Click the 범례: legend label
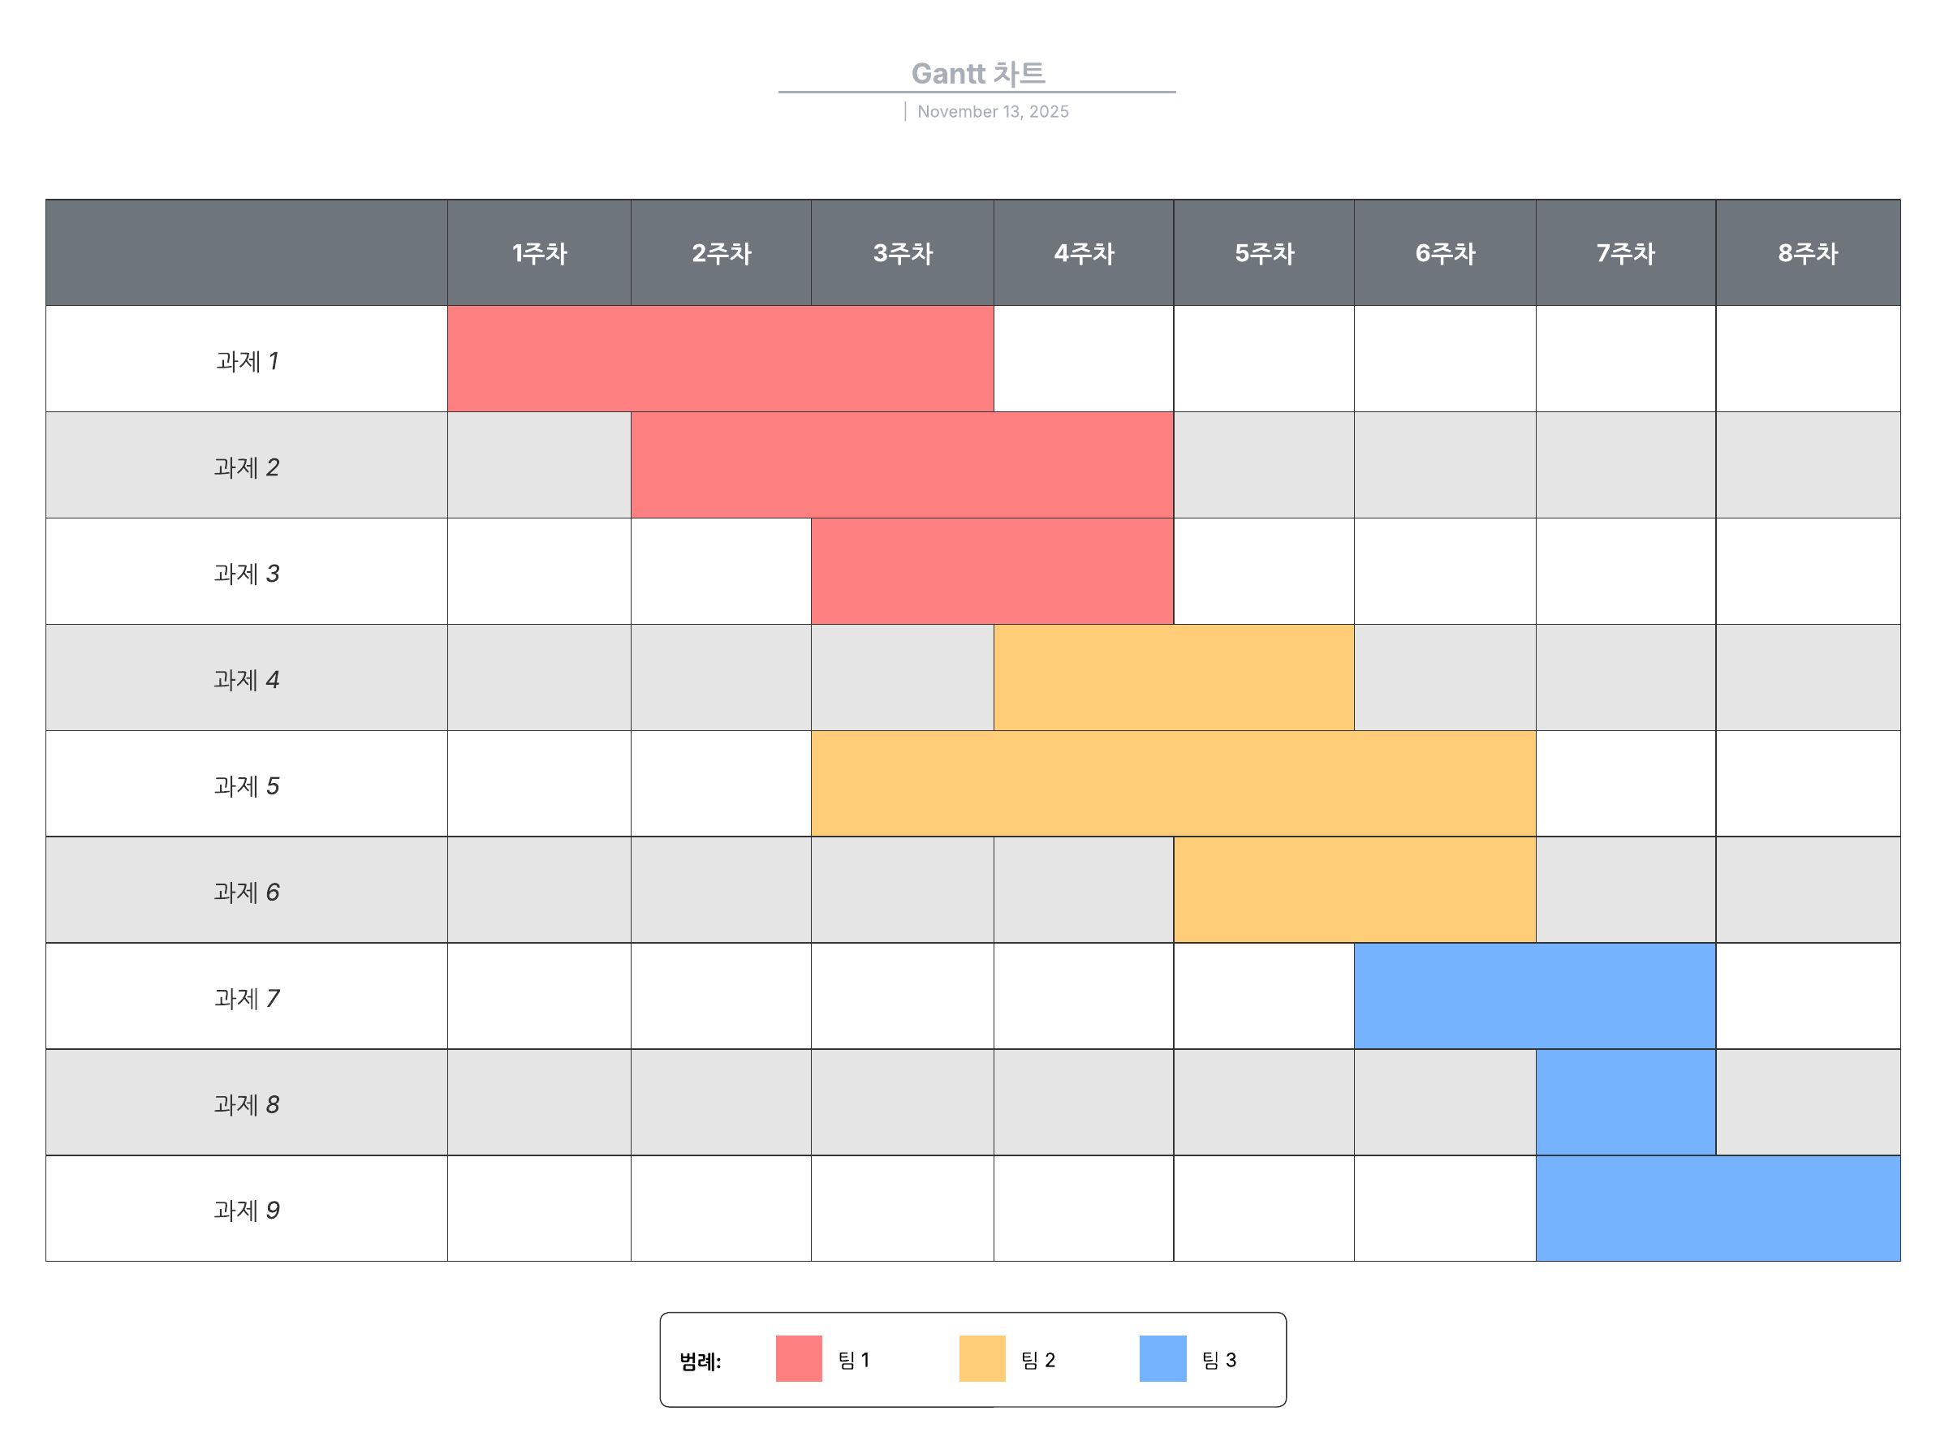 coord(700,1361)
